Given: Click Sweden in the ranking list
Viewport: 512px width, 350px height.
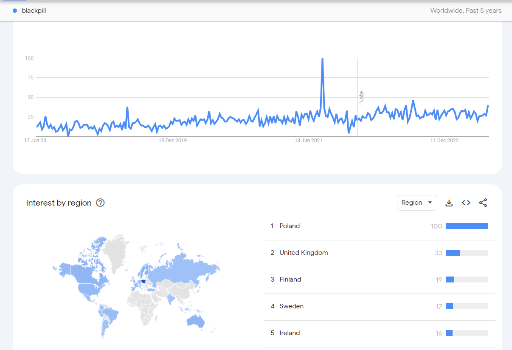Looking at the screenshot, I should [x=291, y=306].
